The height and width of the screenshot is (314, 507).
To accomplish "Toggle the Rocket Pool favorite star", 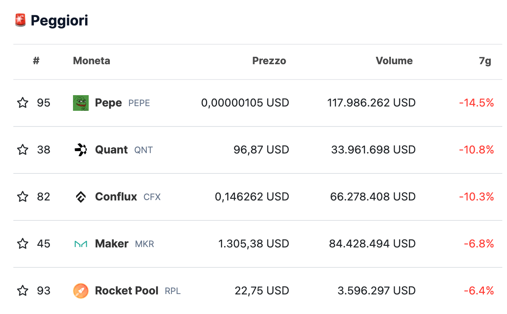I will point(23,291).
